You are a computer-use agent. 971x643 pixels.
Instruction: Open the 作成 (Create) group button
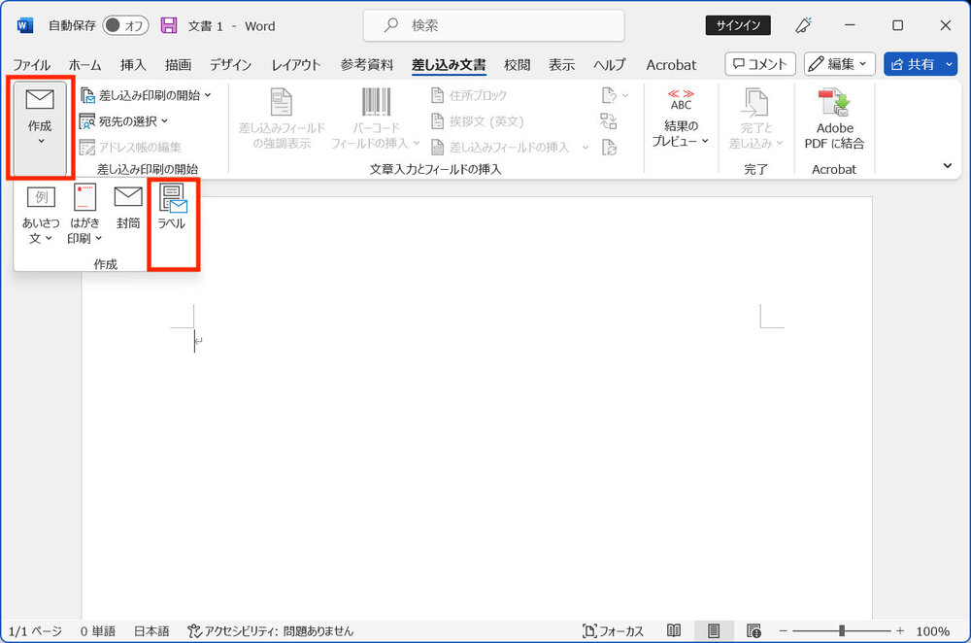(40, 127)
